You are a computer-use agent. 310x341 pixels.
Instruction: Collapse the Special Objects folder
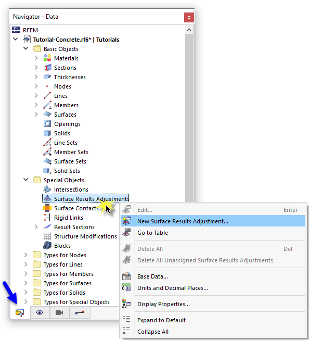point(26,180)
